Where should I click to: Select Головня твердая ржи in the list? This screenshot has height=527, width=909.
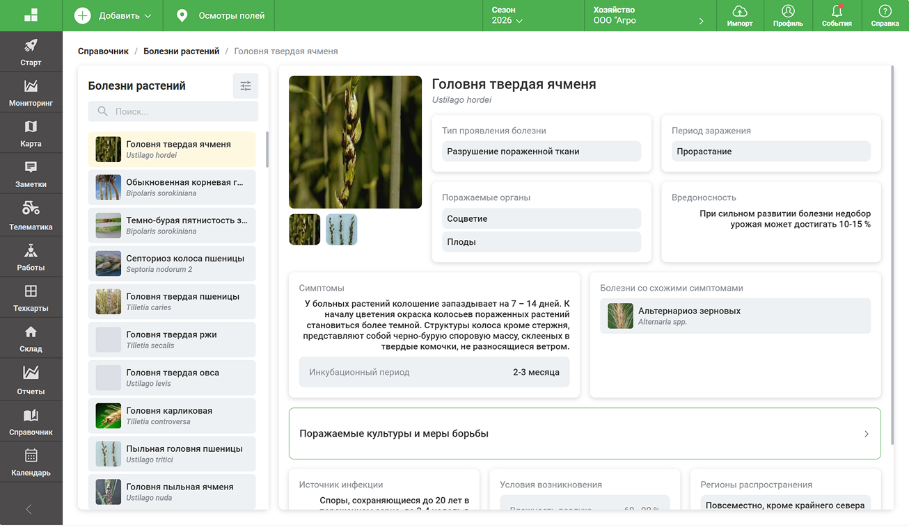172,339
